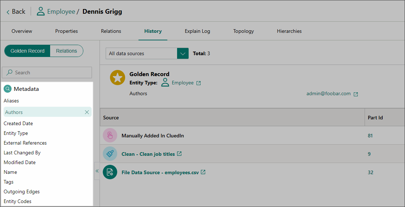Screen dimensions: 405x207
Task: Select Created Date in the metadata list
Action: (x=18, y=123)
